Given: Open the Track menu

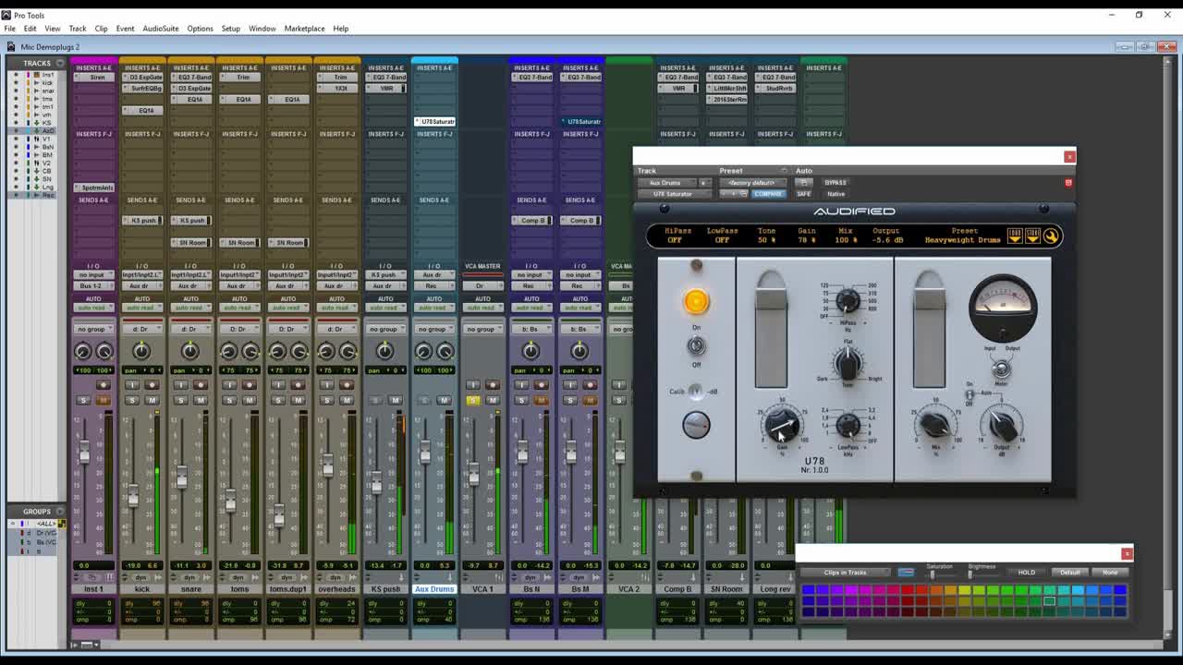Looking at the screenshot, I should (x=78, y=29).
